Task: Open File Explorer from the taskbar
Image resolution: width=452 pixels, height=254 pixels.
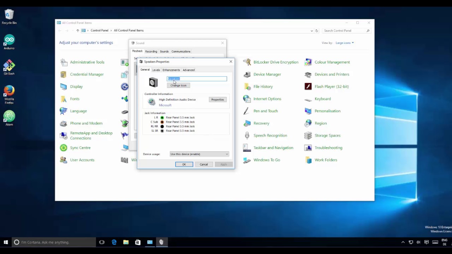Action: coord(126,242)
